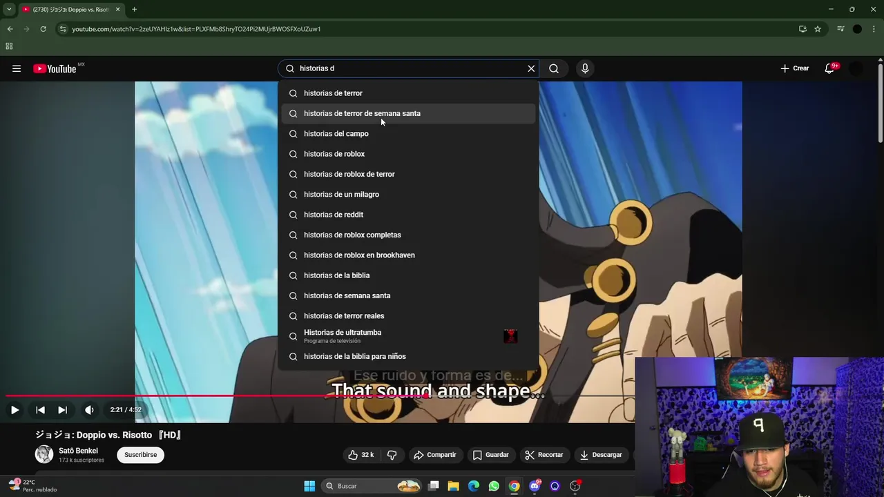
Task: Choose suggestion "historias de terror de semana santa"
Action: click(408, 113)
